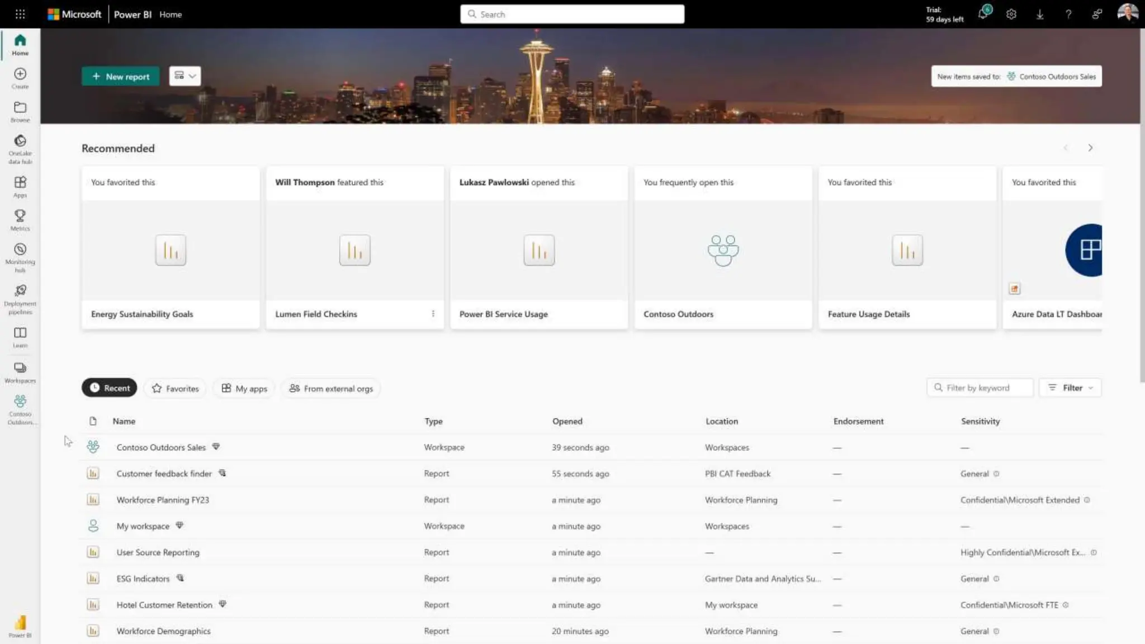
Task: Open the Contoso Outdoors recommended card
Action: pos(723,249)
